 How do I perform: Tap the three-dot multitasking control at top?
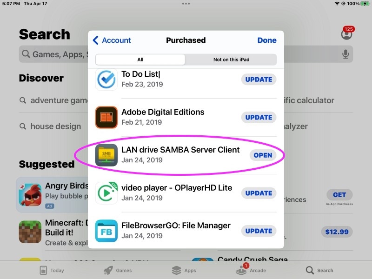[x=186, y=4]
